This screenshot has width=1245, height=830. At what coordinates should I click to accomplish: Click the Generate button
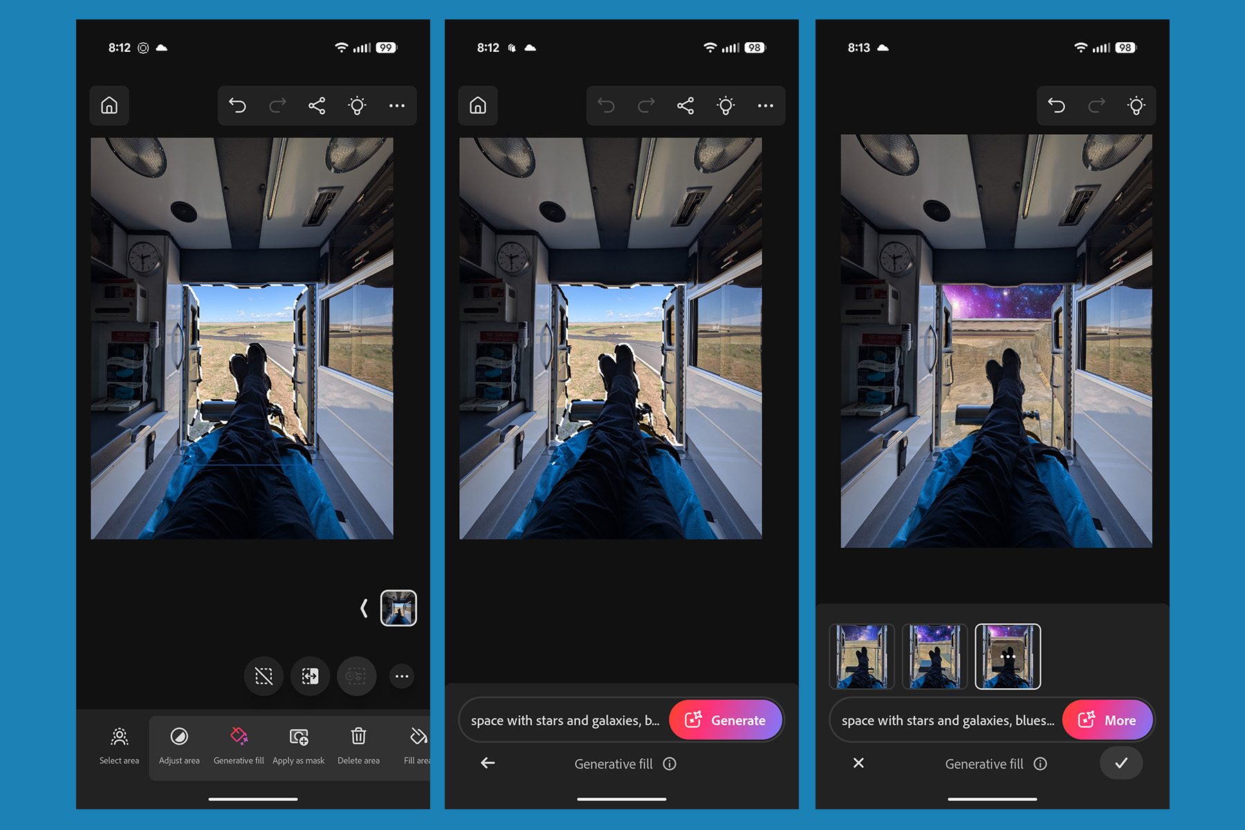726,720
